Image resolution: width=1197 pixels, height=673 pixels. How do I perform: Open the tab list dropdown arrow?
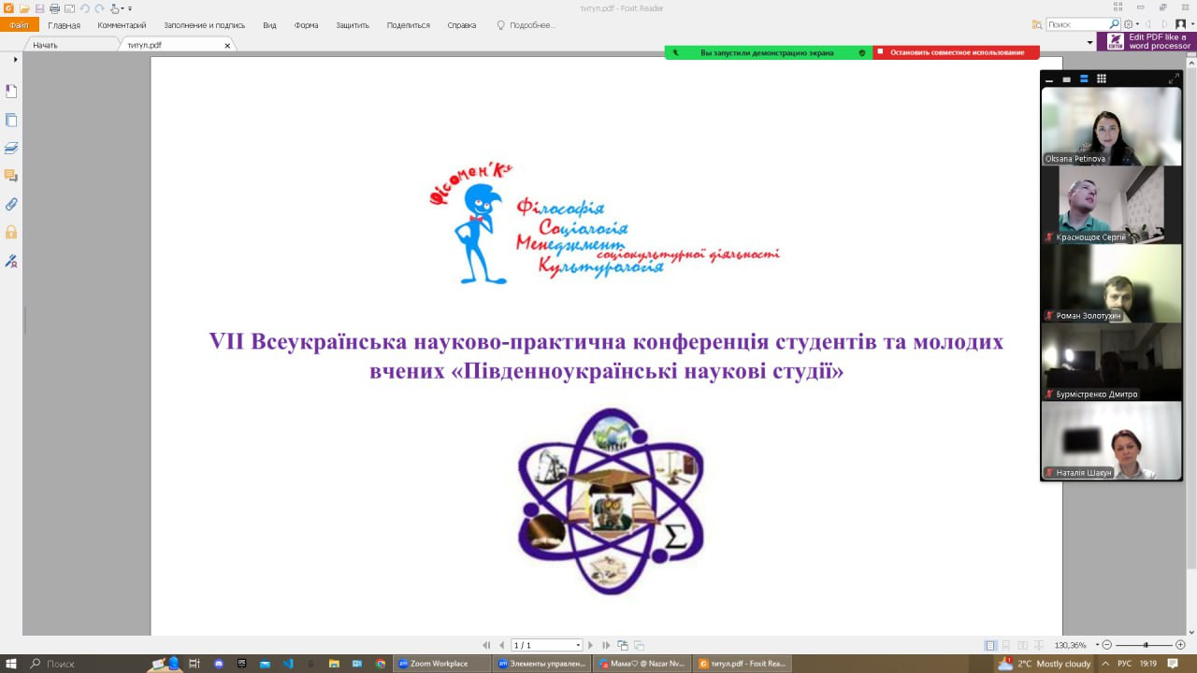coord(1089,43)
